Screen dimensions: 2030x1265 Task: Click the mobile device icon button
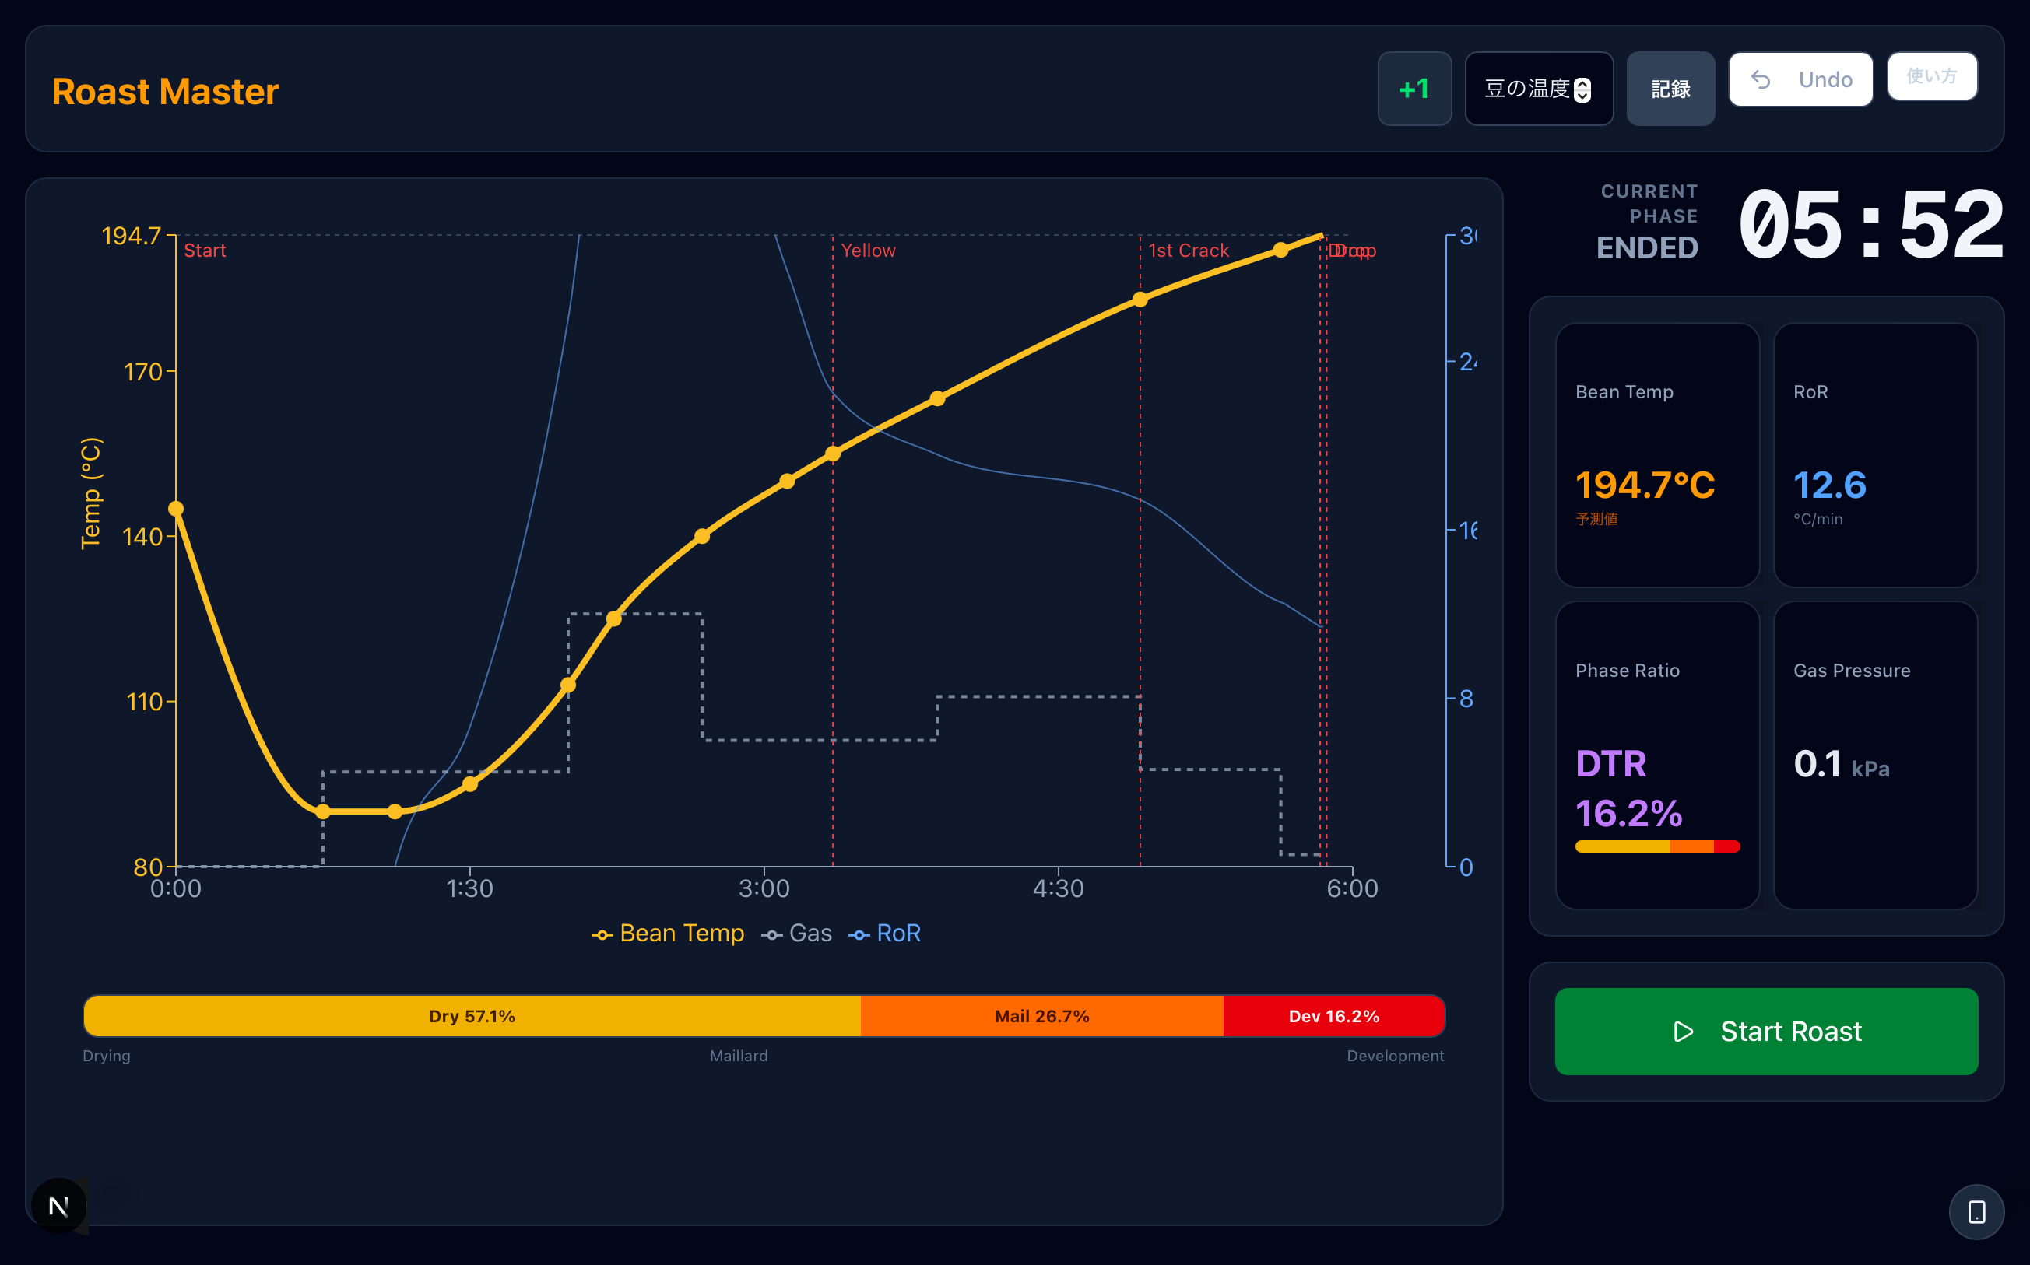[x=1976, y=1211]
